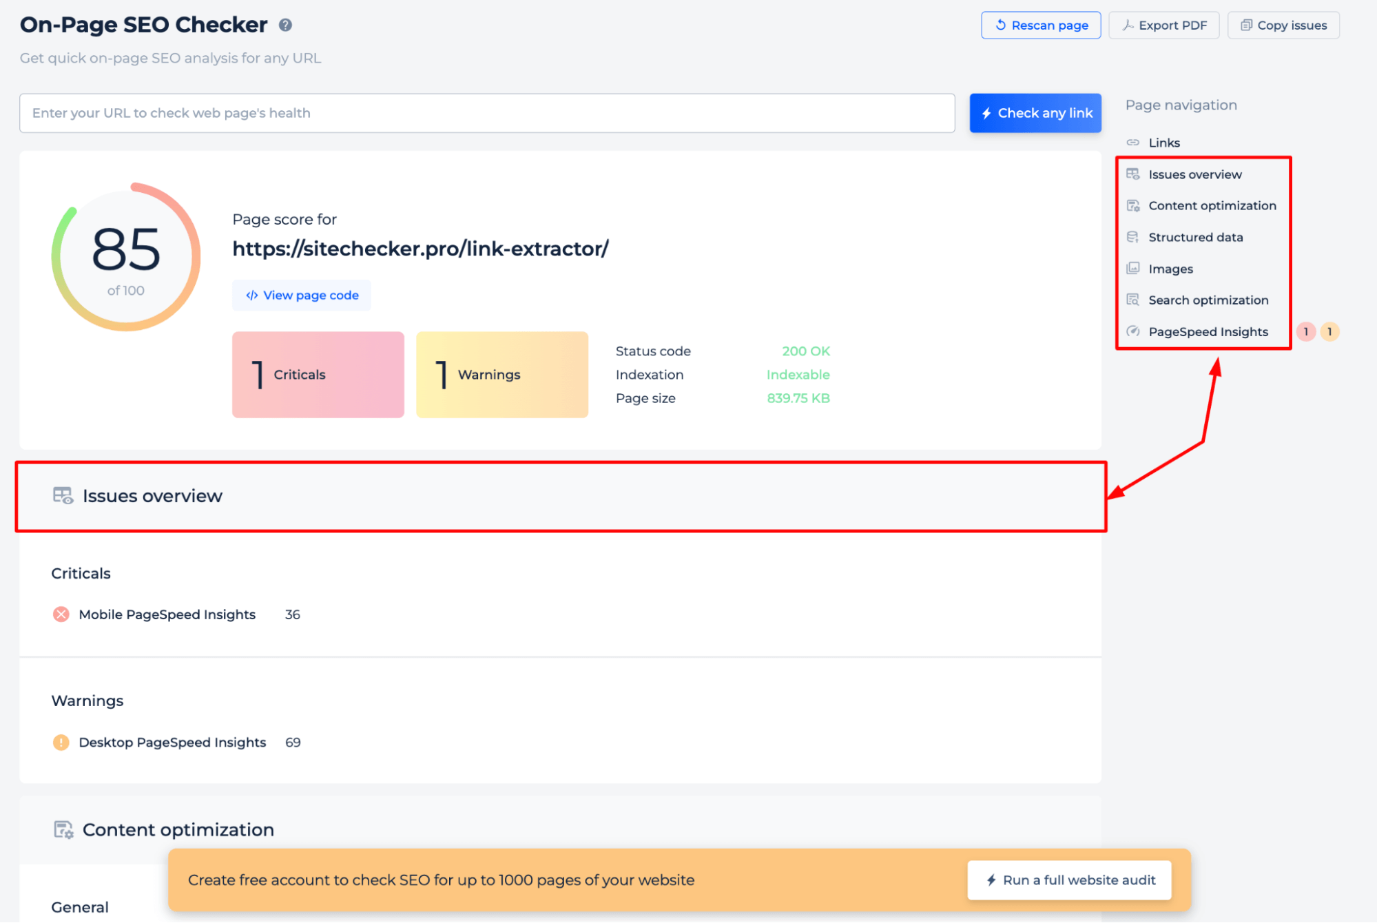The height and width of the screenshot is (923, 1377).
Task: Navigate to Structured data section
Action: coord(1196,237)
